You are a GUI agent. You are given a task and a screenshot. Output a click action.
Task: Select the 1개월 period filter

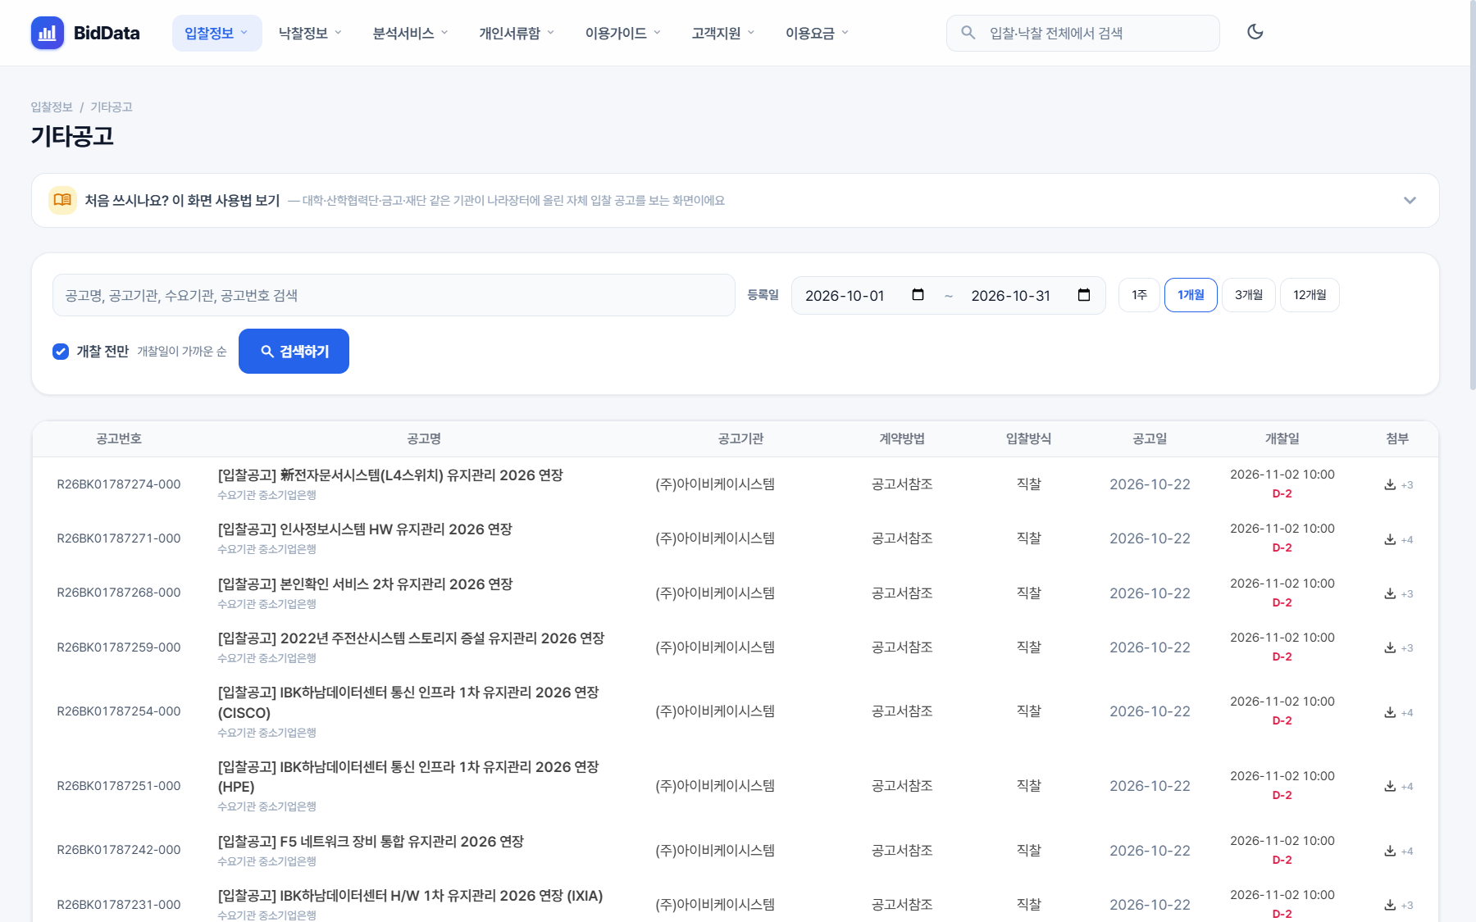1191,295
